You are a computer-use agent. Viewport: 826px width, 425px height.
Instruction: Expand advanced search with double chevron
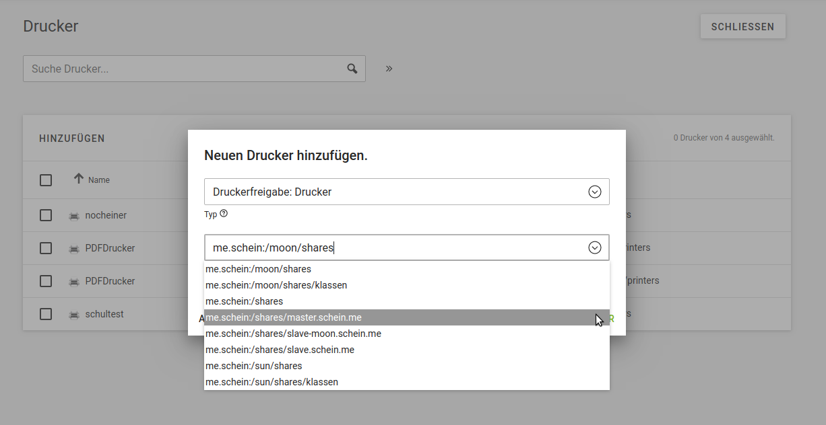[389, 69]
